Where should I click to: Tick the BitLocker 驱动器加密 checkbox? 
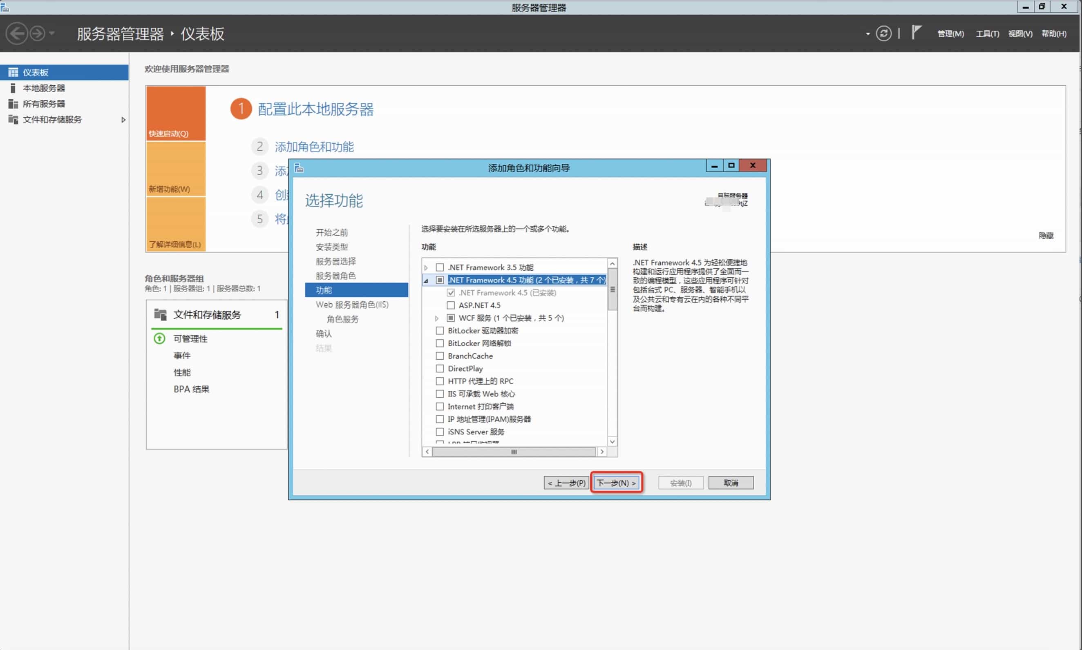point(440,331)
